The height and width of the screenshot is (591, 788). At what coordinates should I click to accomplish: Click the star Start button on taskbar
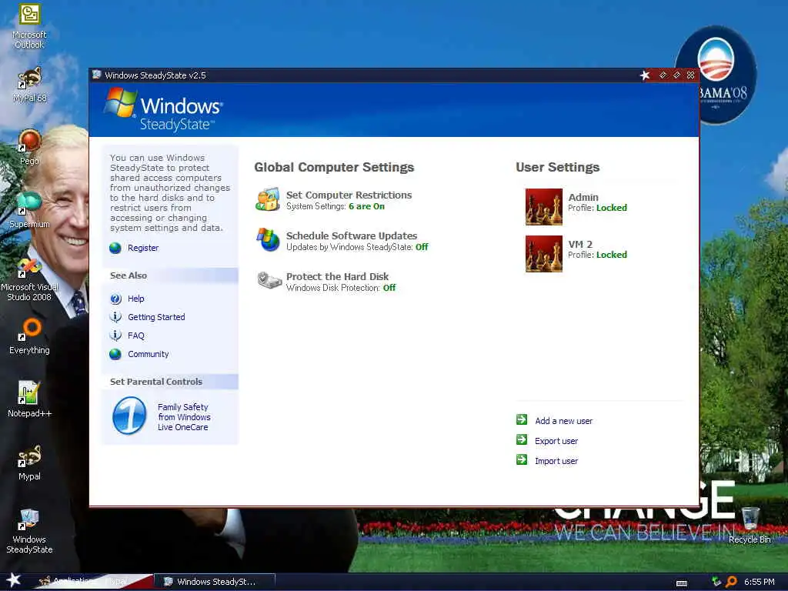point(13,580)
